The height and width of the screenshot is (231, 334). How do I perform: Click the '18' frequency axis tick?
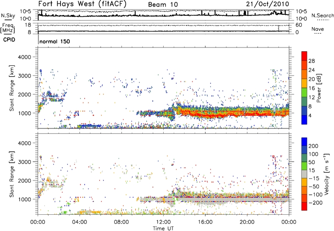click(28, 25)
